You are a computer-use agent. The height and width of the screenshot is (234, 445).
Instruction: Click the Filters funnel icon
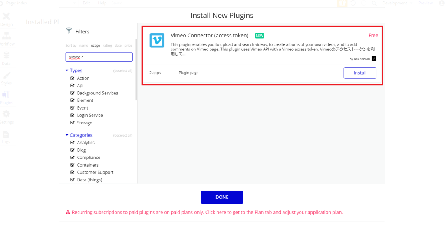coord(69,31)
